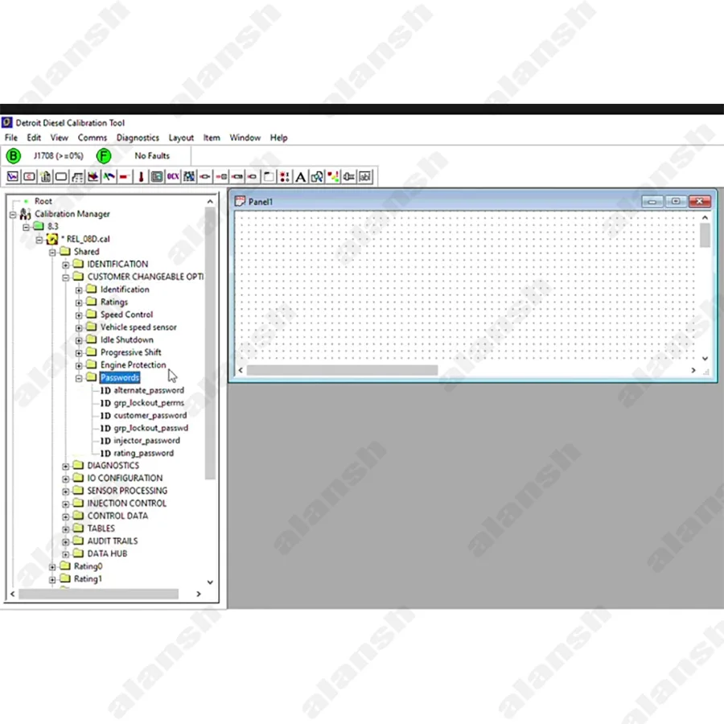The height and width of the screenshot is (724, 724).
Task: Expand the Ratings folder
Action: (79, 303)
